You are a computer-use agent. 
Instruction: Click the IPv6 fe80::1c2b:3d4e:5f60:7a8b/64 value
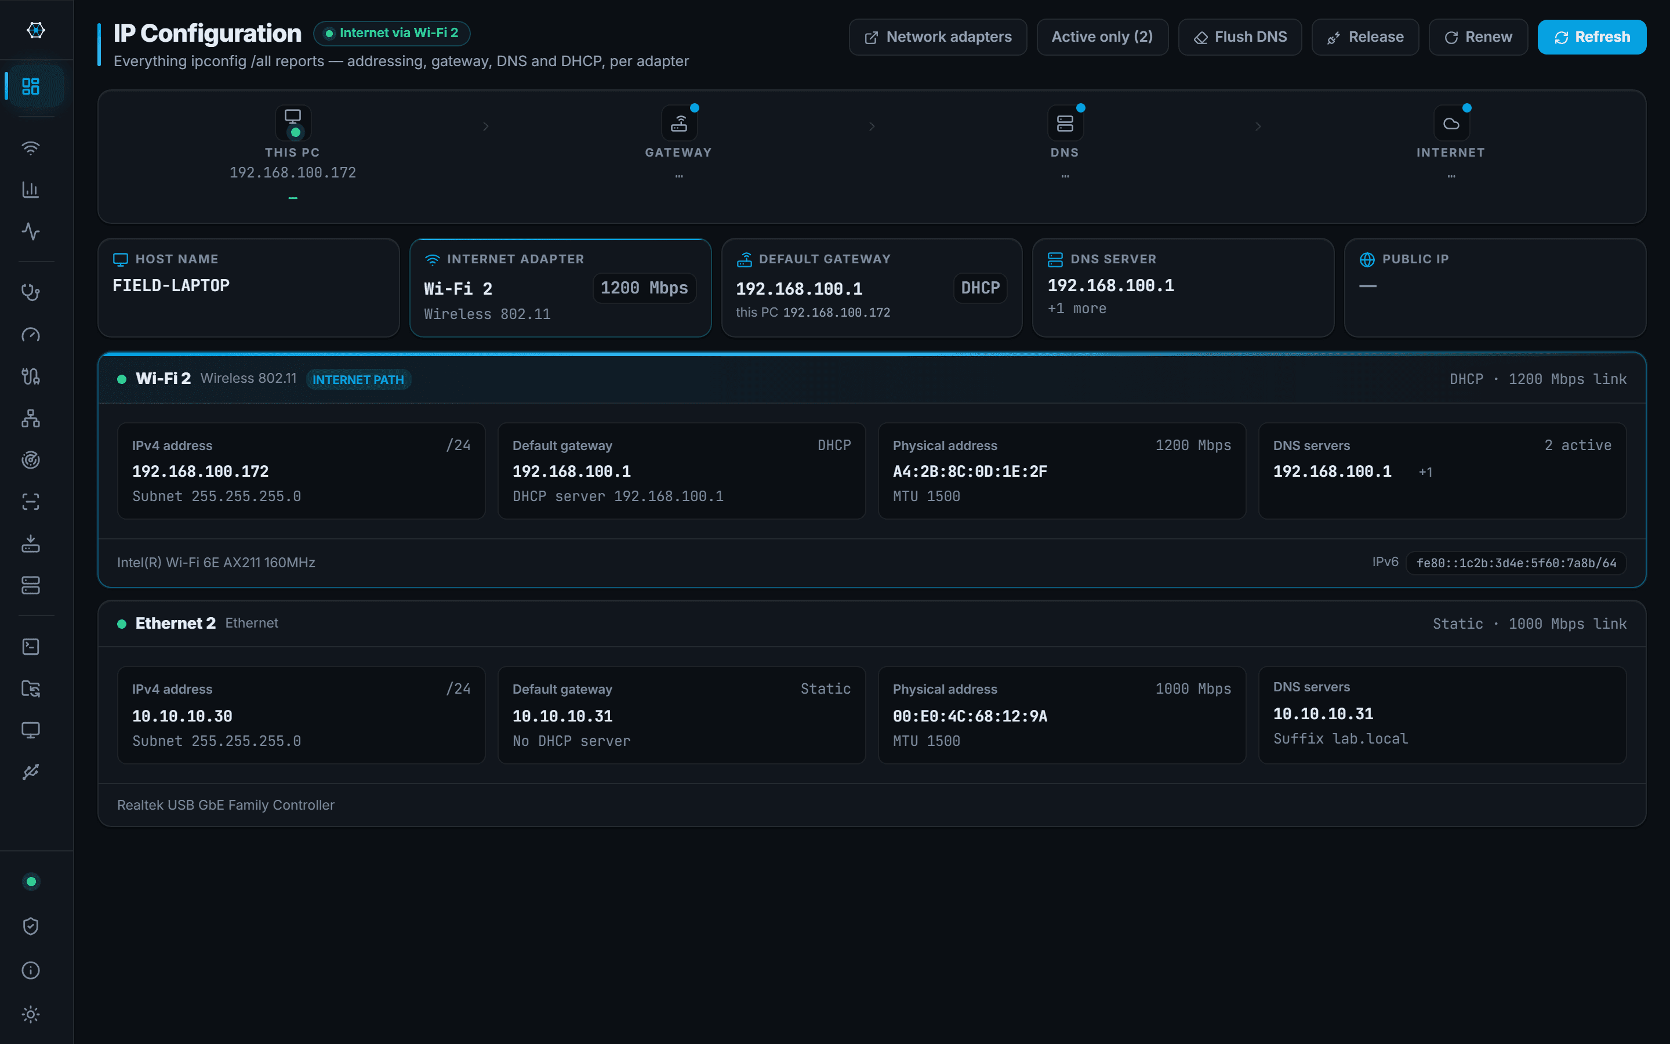click(x=1516, y=563)
